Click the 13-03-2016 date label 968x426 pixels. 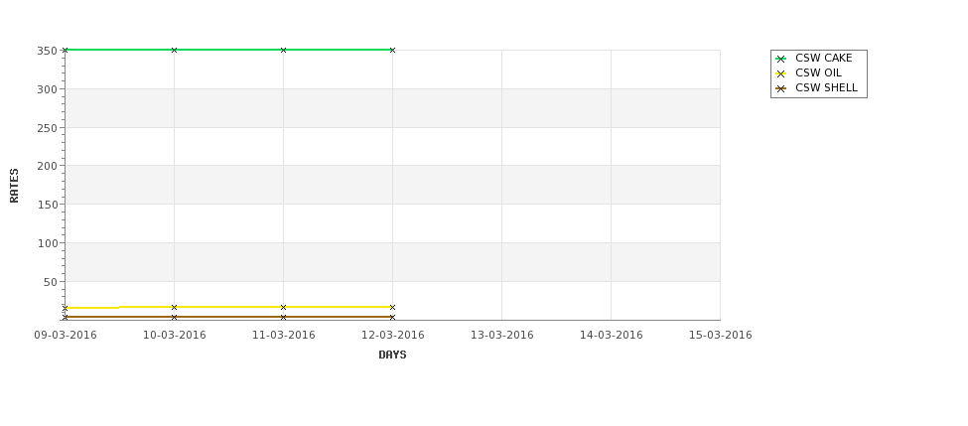(502, 335)
